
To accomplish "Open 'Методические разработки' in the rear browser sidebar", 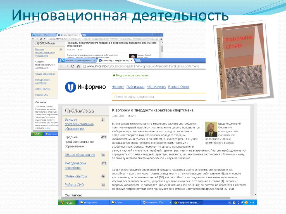I will coord(42,81).
